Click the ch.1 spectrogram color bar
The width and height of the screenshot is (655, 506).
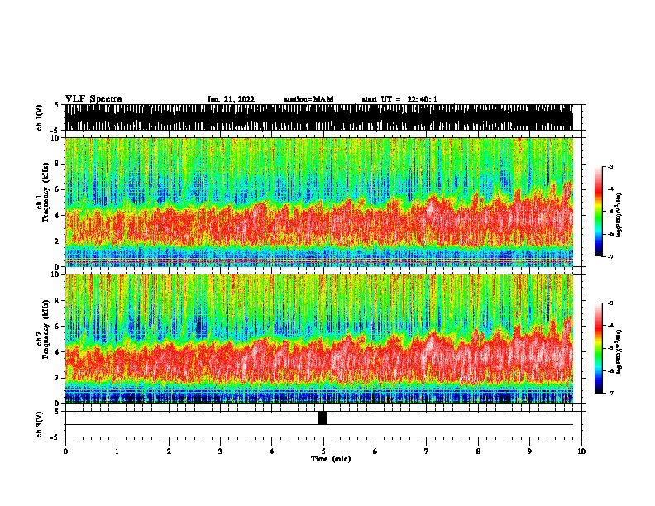pyautogui.click(x=598, y=212)
